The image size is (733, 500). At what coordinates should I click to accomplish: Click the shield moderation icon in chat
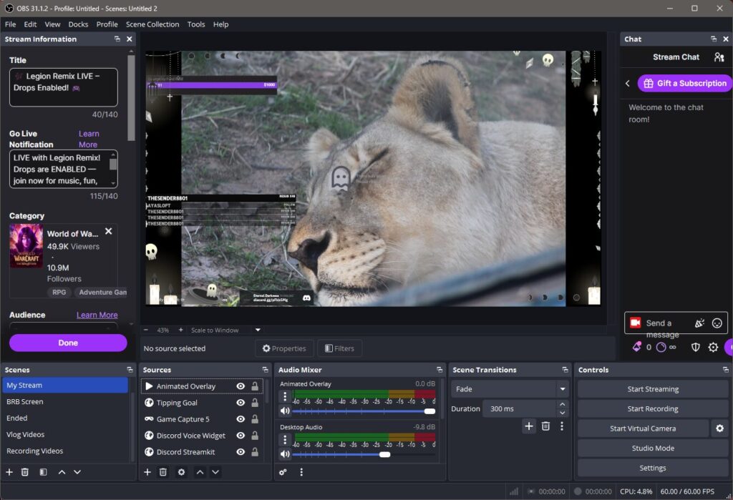(x=695, y=347)
